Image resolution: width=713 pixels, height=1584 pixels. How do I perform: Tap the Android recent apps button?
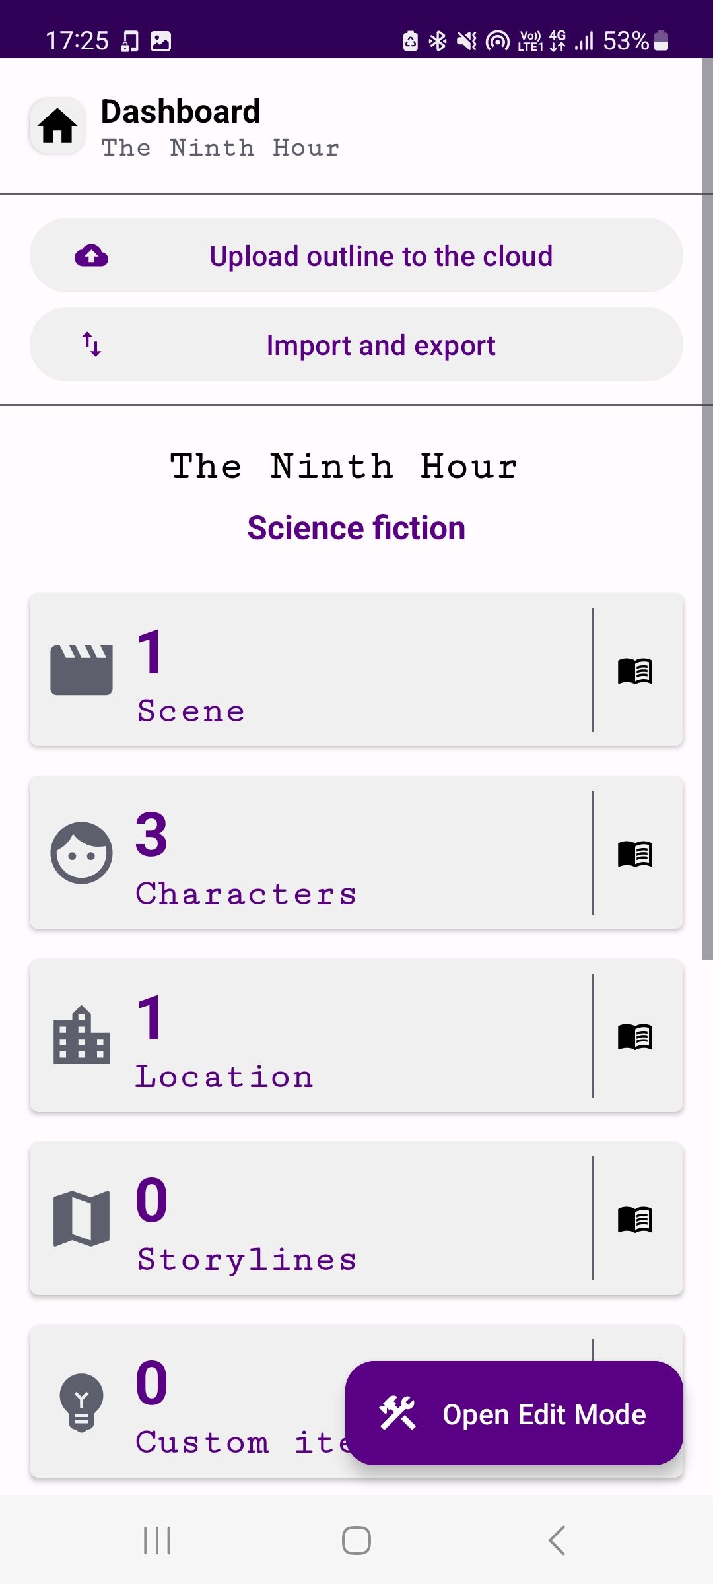[157, 1540]
